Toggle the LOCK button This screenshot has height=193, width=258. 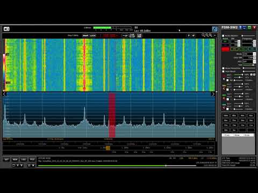(93, 35)
